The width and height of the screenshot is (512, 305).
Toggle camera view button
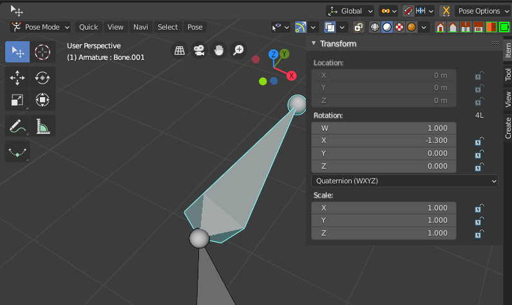click(199, 50)
